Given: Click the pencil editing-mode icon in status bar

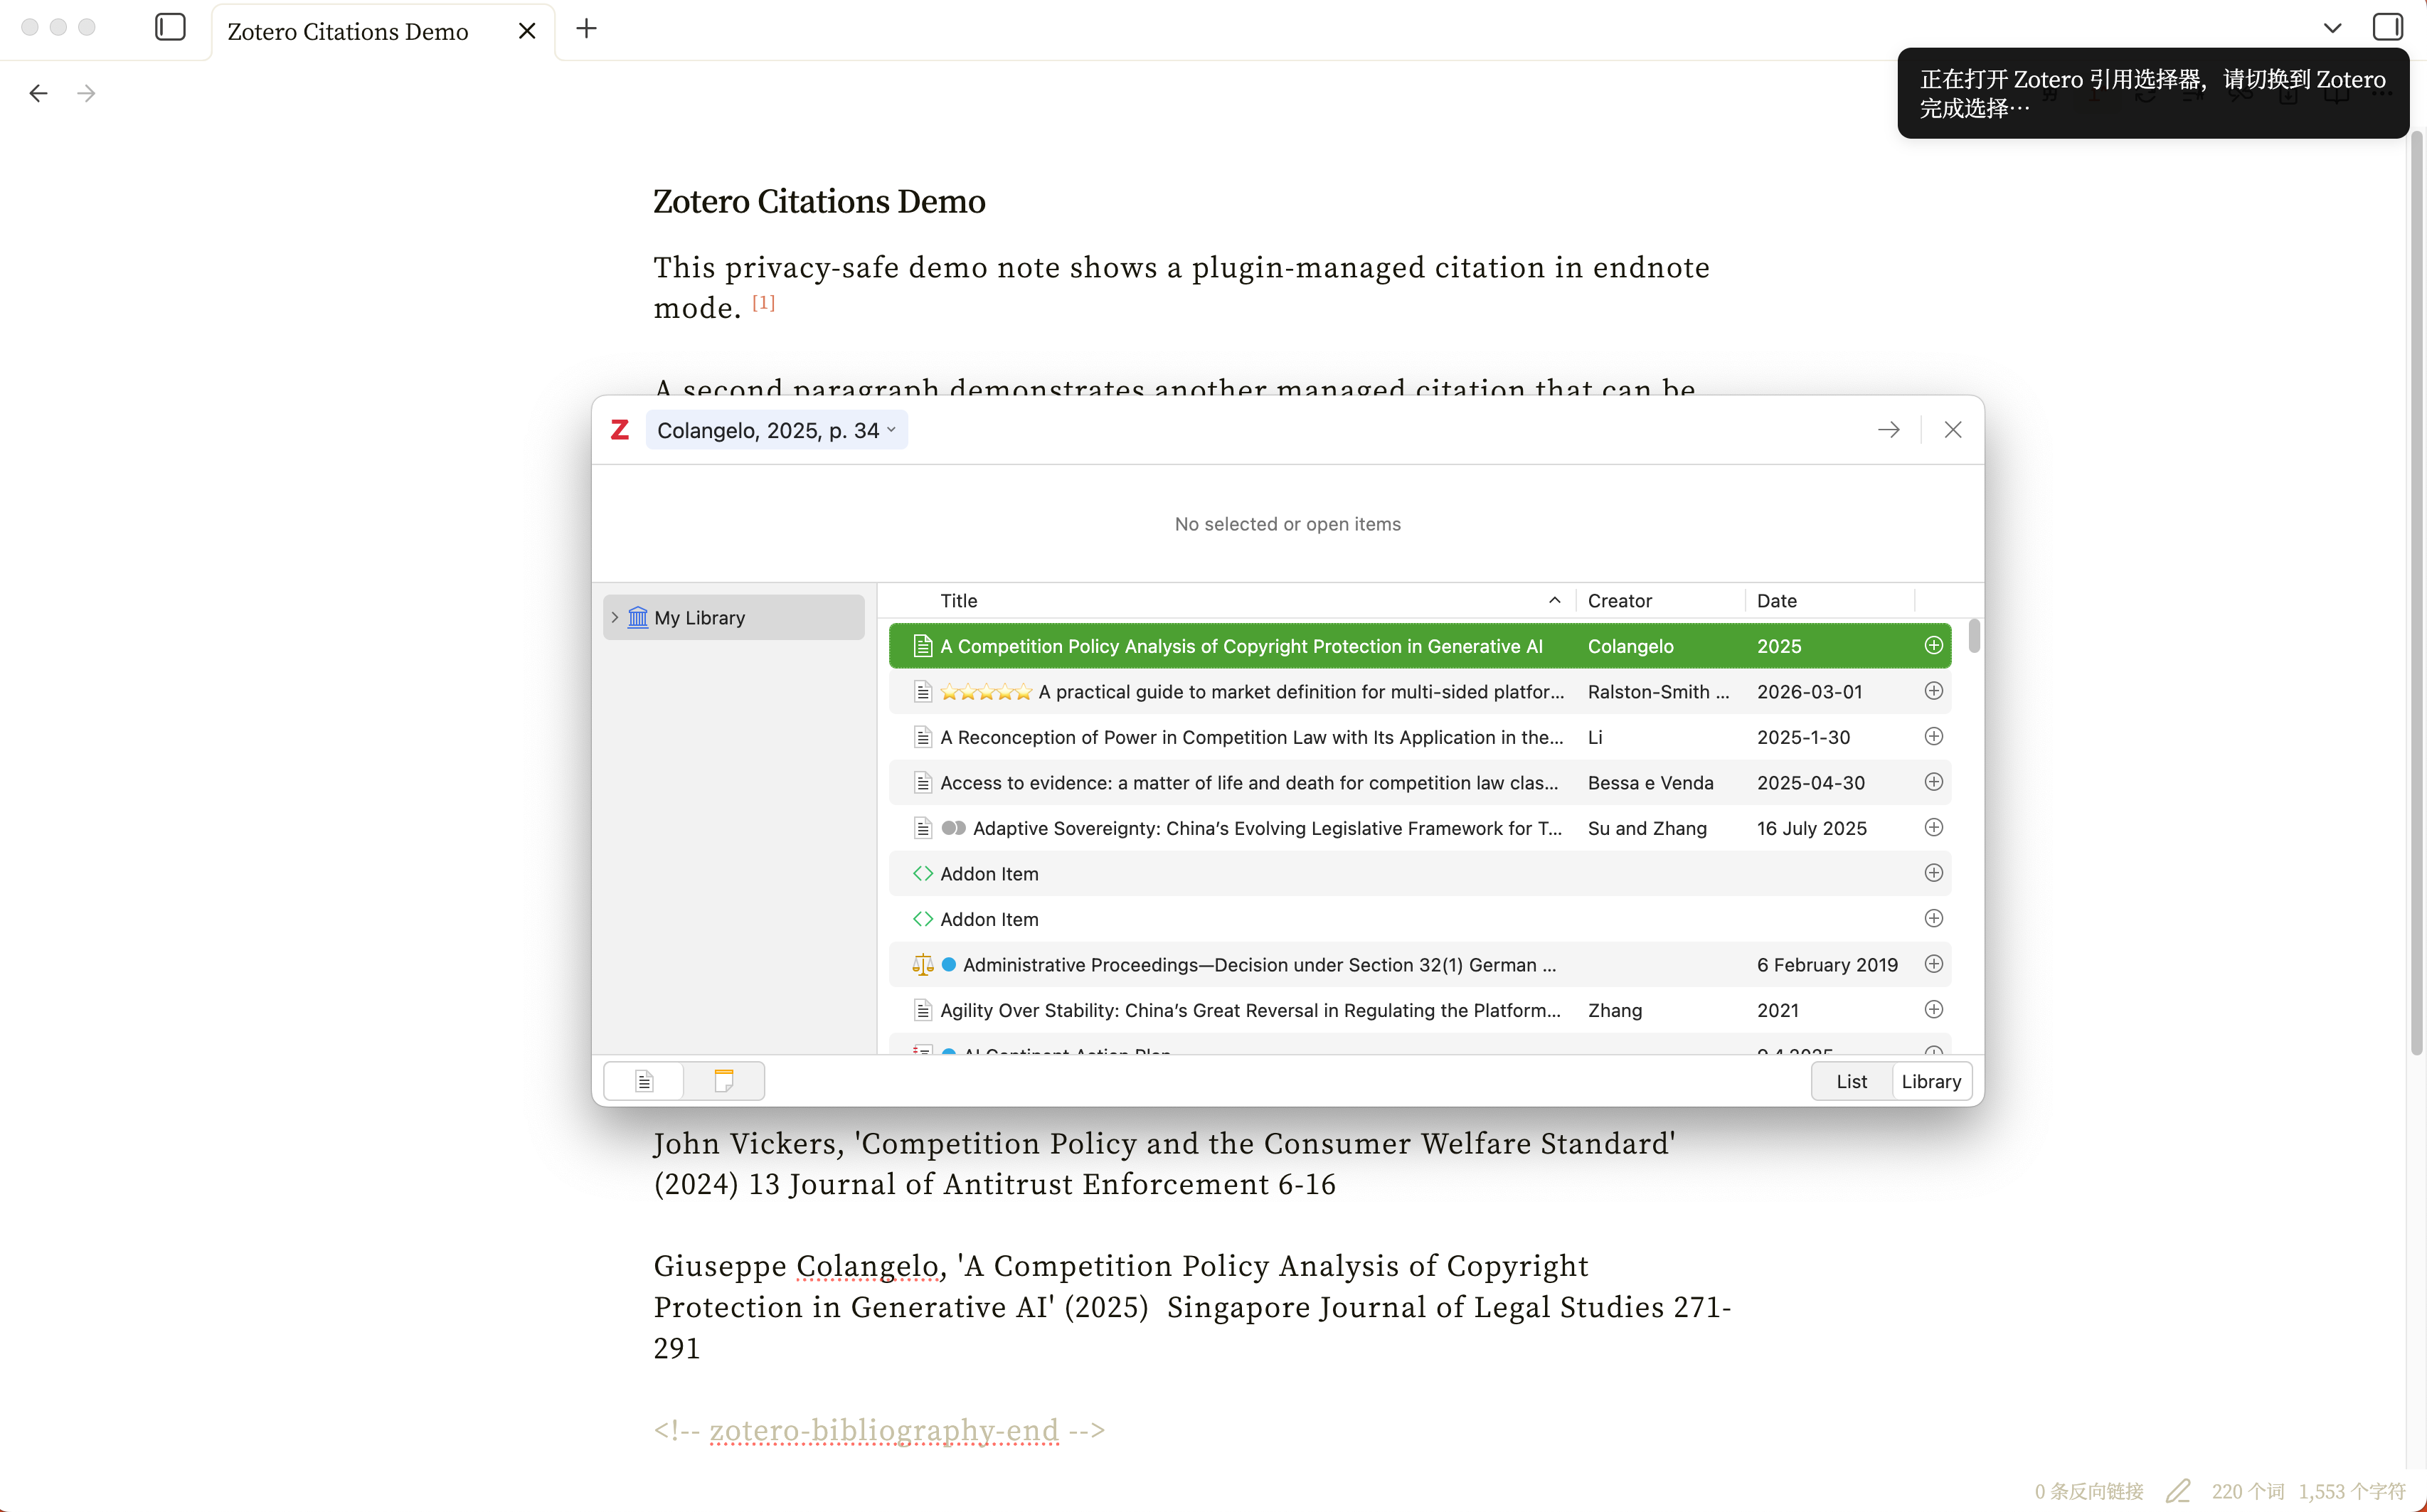Looking at the screenshot, I should (x=2177, y=1491).
